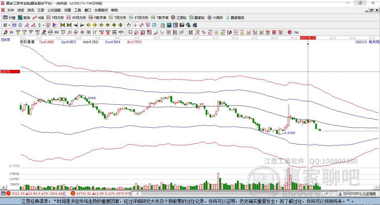Click the Up=5.8872 indicator value
The height and width of the screenshot is (205, 380).
point(69,42)
